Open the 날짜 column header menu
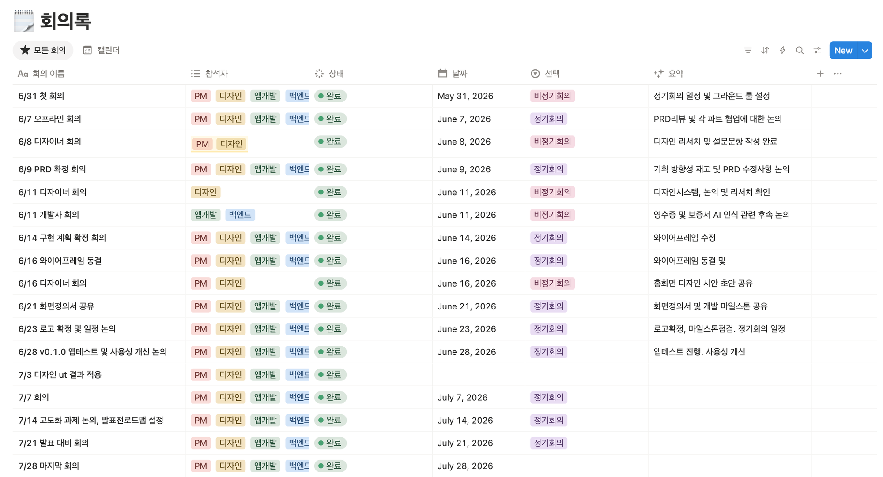The width and height of the screenshot is (883, 477). pos(453,74)
